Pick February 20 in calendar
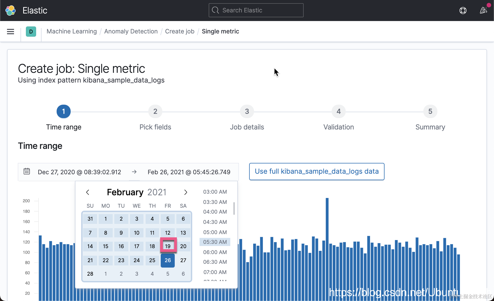This screenshot has height=301, width=494. pyautogui.click(x=183, y=246)
